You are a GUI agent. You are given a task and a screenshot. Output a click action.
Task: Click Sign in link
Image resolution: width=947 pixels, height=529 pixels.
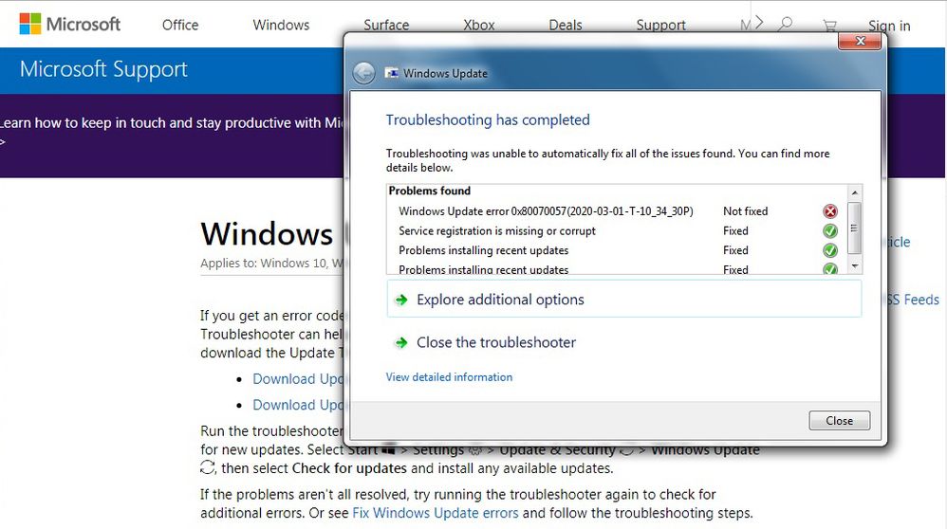click(889, 26)
